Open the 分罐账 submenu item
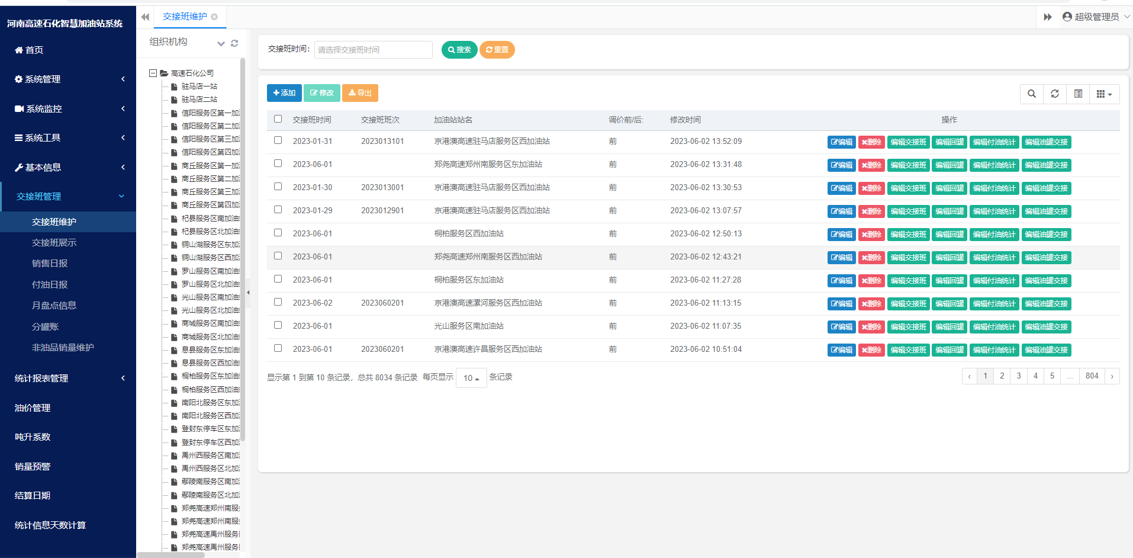 pos(45,327)
